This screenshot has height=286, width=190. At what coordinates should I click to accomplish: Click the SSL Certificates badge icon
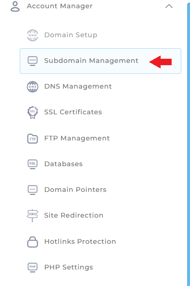pos(33,112)
